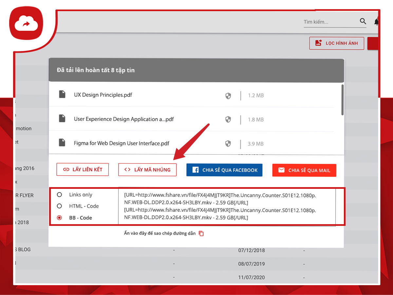393x295 pixels.
Task: Select the Links only radio option
Action: coord(59,195)
